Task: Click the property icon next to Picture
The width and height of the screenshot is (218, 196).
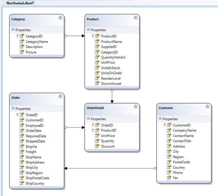Action: click(22, 52)
